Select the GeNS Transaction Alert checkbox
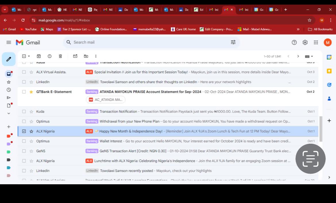The width and height of the screenshot is (336, 203). (24, 151)
